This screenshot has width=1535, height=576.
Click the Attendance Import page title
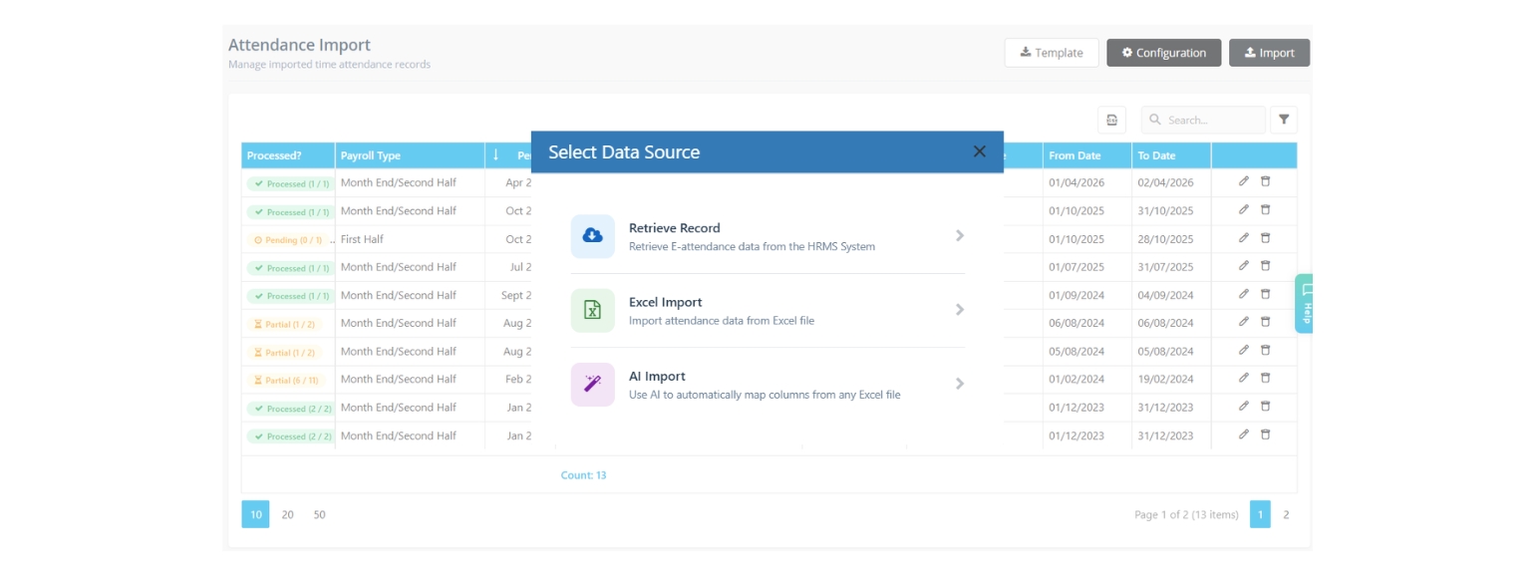coord(299,45)
